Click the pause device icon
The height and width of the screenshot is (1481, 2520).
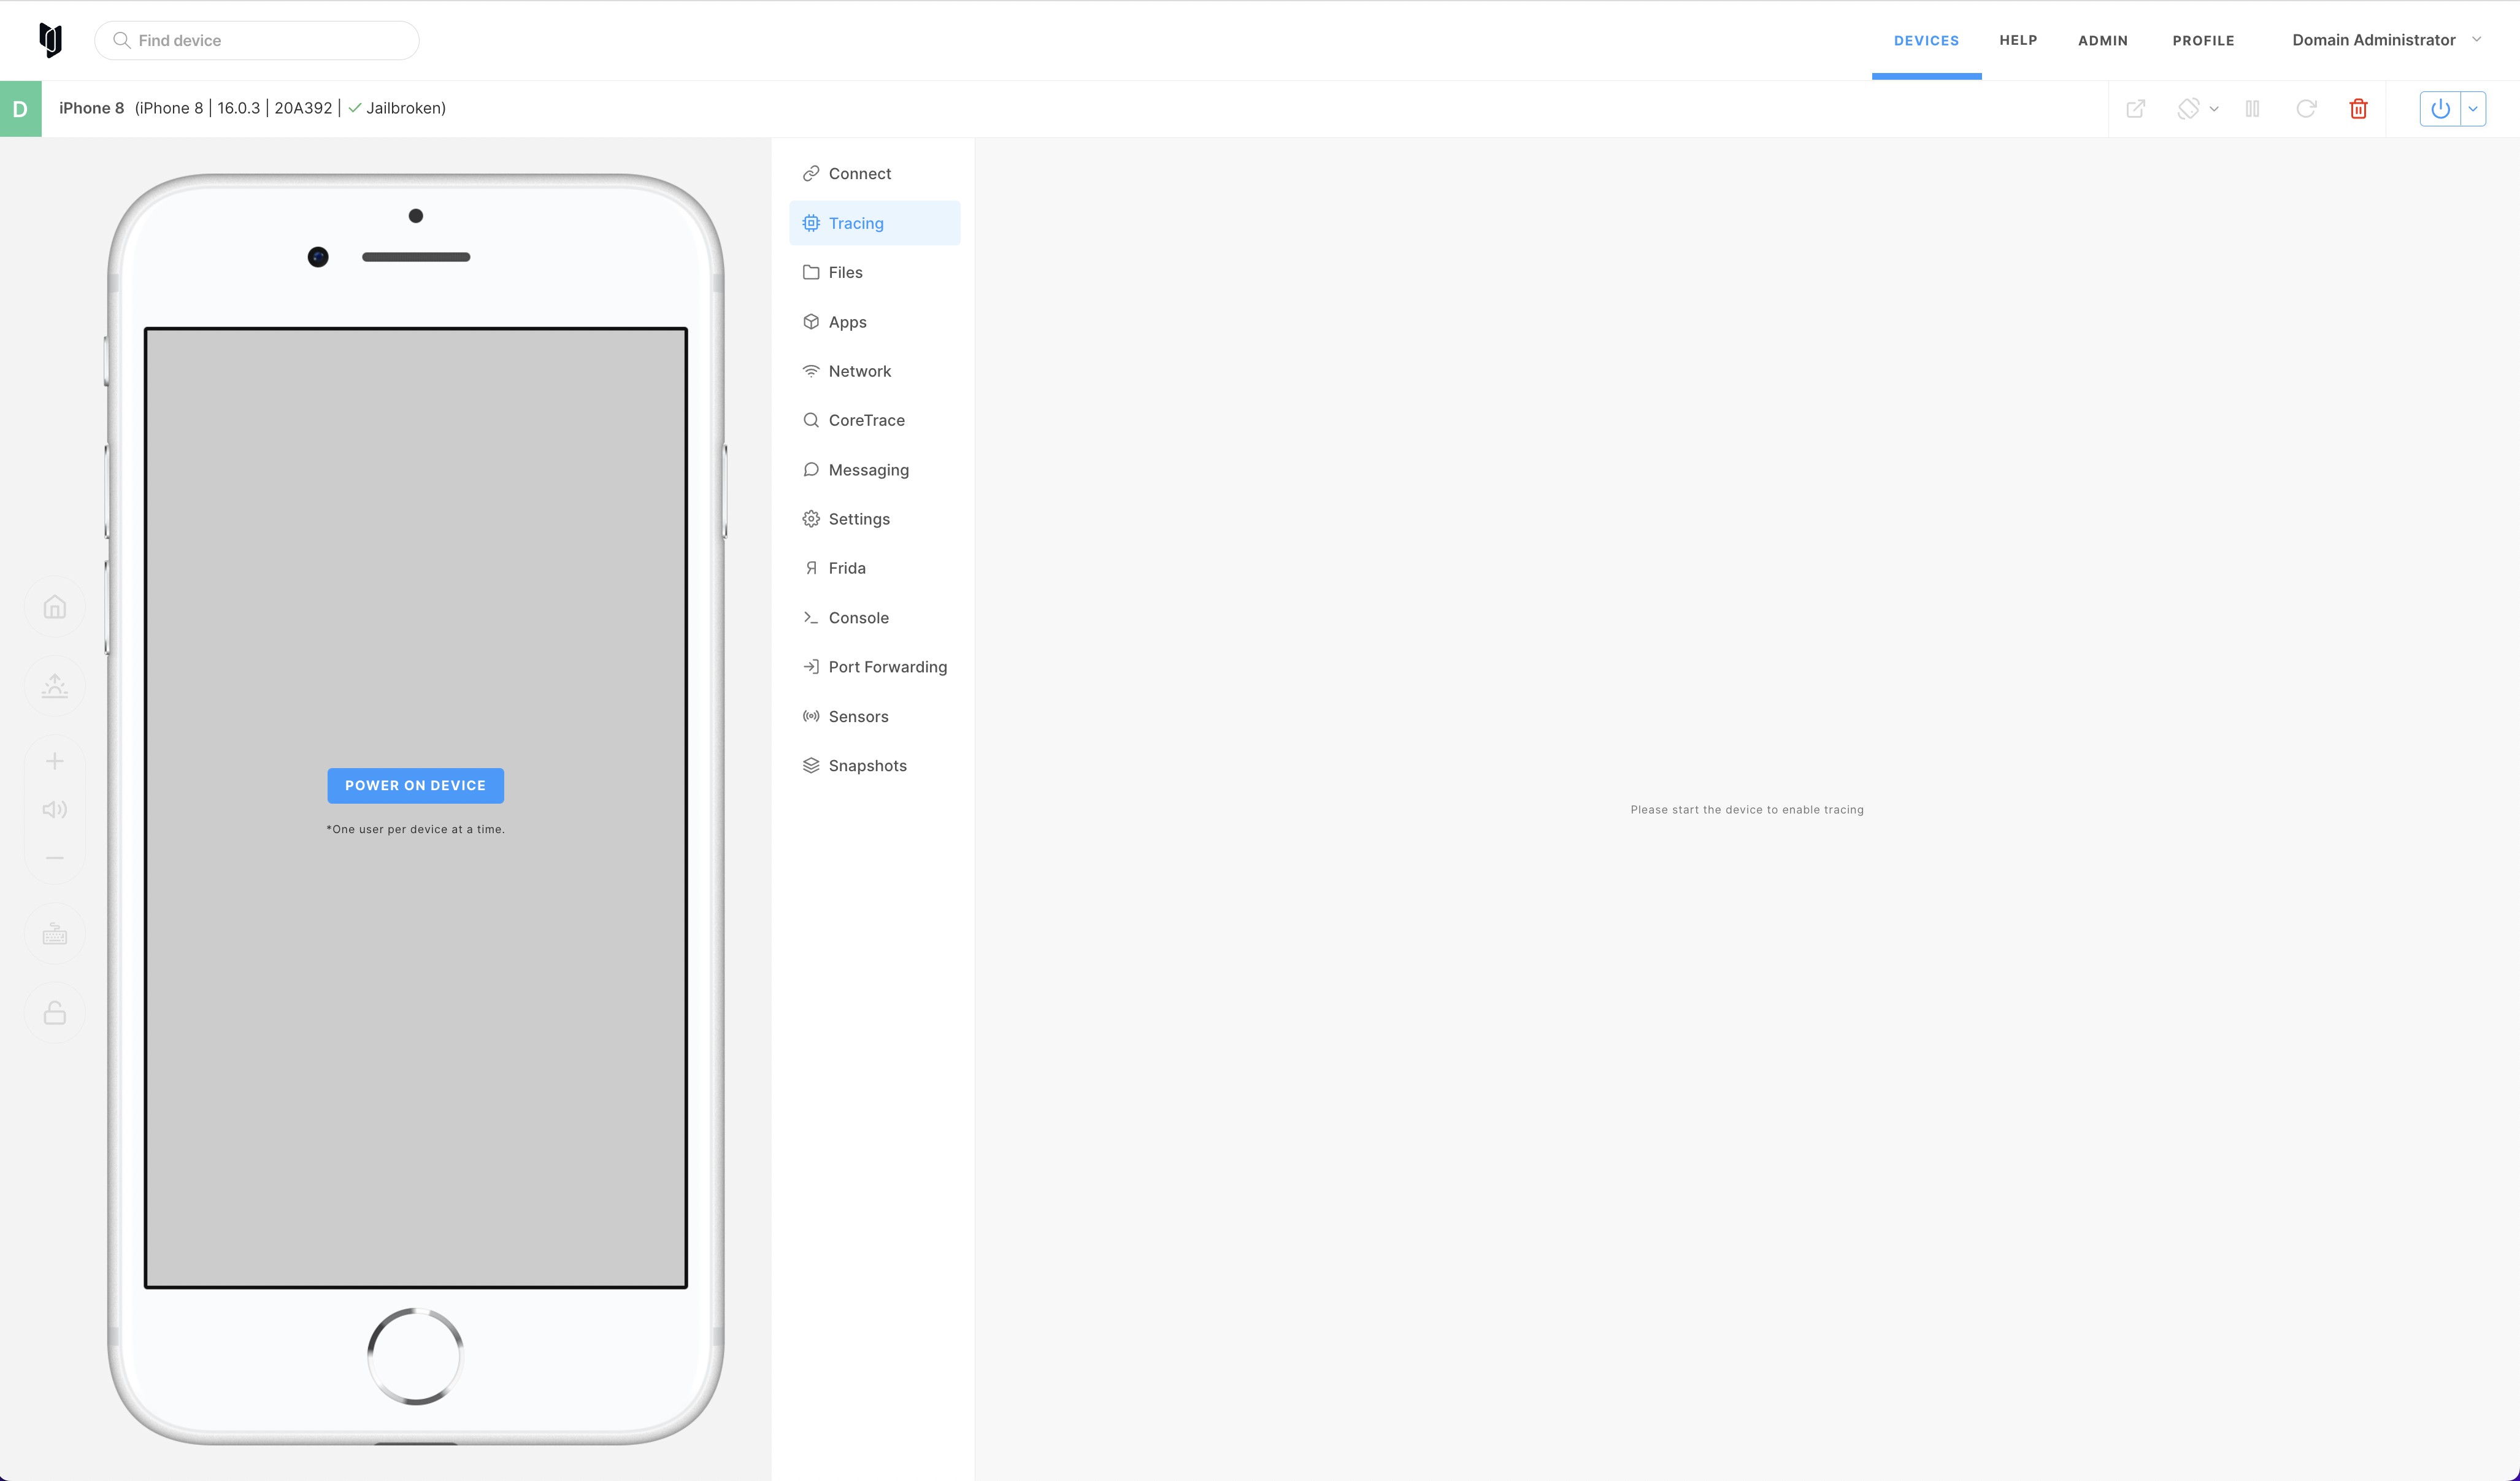click(x=2252, y=109)
